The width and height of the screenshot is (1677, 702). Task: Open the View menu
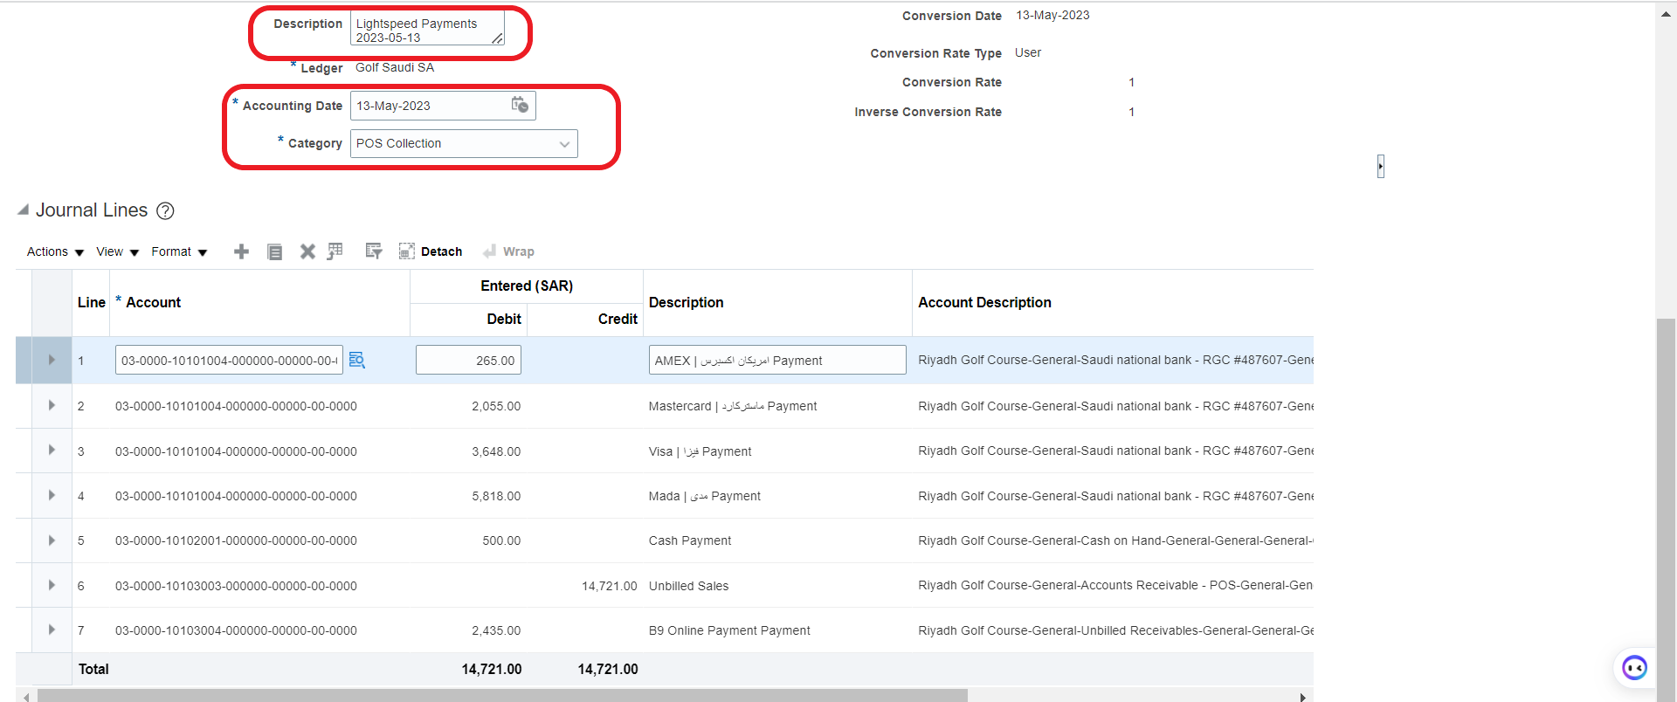click(117, 251)
